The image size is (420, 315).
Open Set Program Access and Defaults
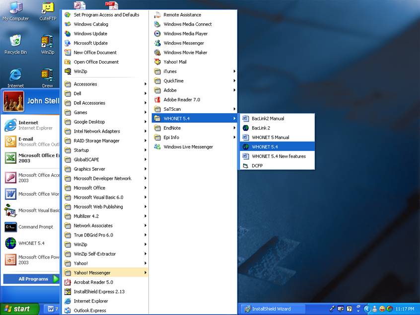point(106,15)
